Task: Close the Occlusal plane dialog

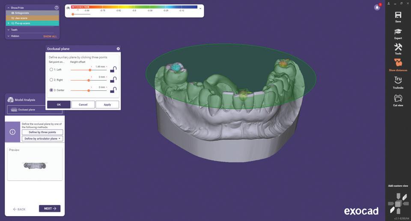Action: 118,49
